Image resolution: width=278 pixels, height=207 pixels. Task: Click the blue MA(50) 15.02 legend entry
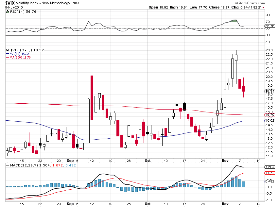(18, 54)
